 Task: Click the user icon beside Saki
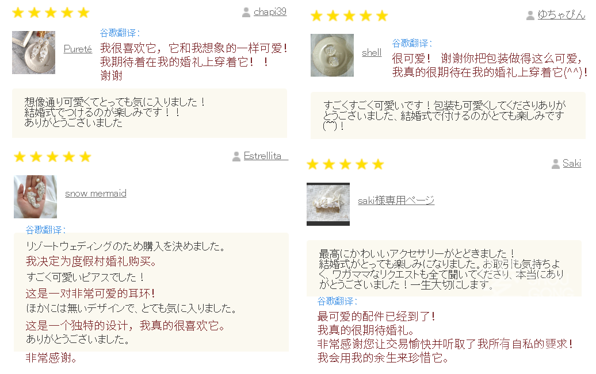[555, 164]
